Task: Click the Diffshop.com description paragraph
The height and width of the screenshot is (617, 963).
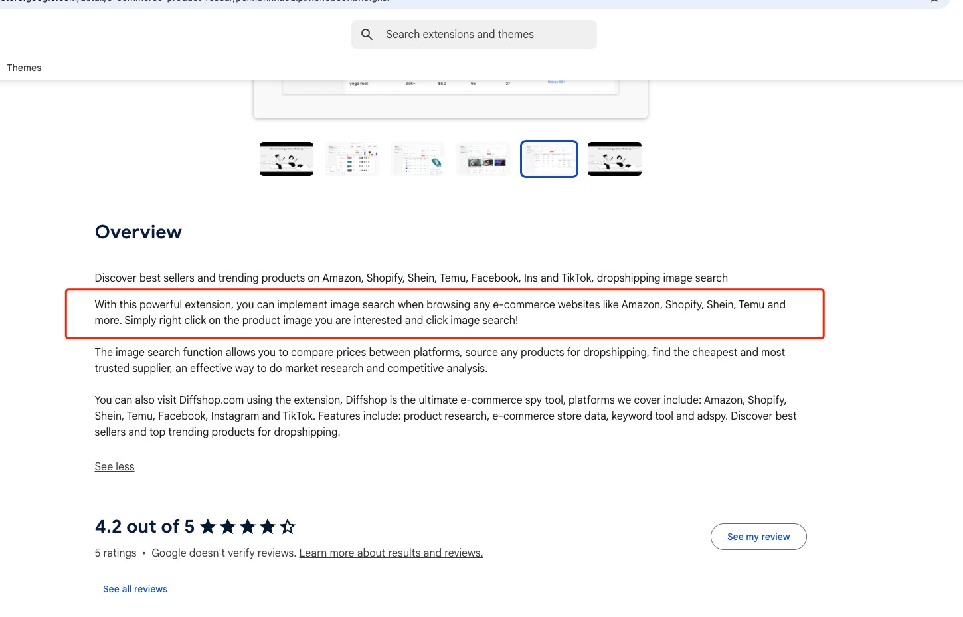Action: click(x=445, y=416)
